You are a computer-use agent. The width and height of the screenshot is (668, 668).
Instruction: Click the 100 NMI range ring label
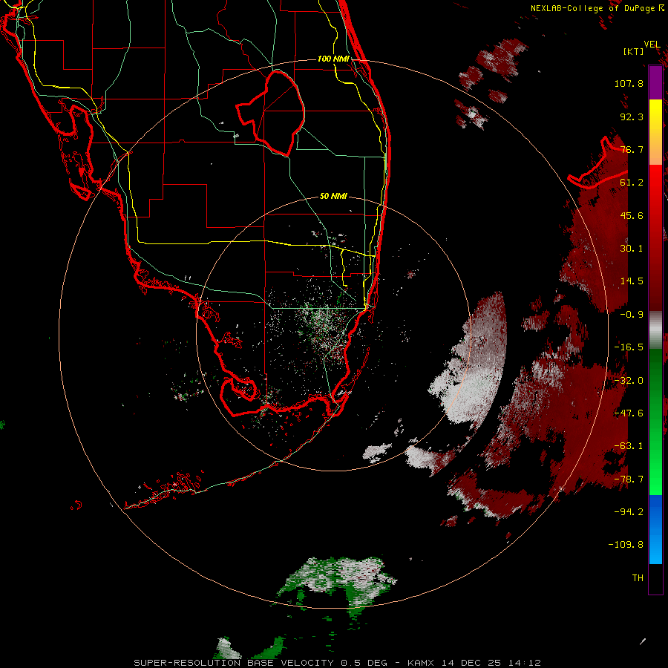coord(333,59)
